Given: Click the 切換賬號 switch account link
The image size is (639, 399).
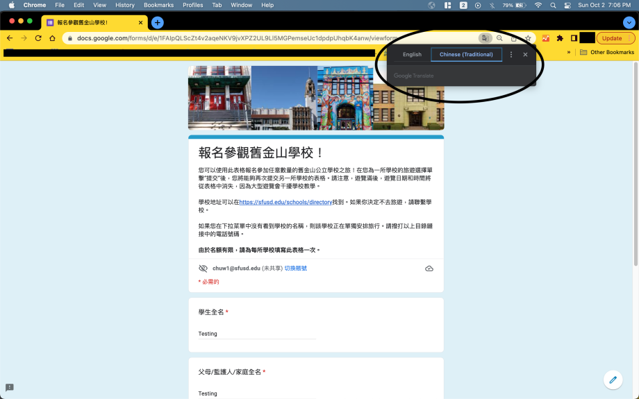Looking at the screenshot, I should 295,268.
